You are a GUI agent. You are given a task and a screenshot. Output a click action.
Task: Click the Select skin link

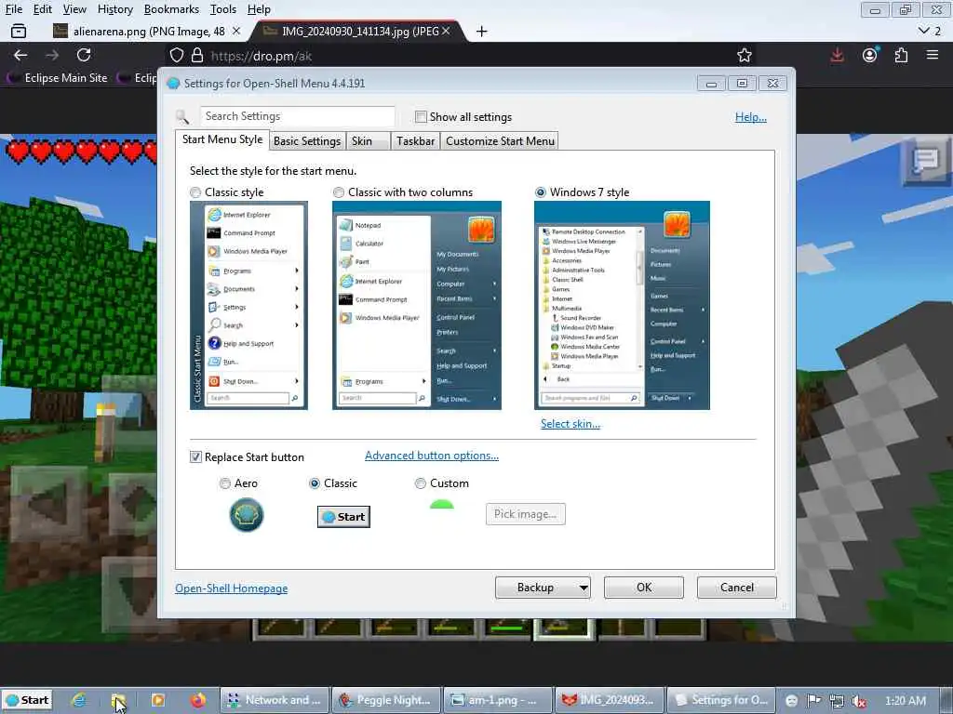click(570, 424)
